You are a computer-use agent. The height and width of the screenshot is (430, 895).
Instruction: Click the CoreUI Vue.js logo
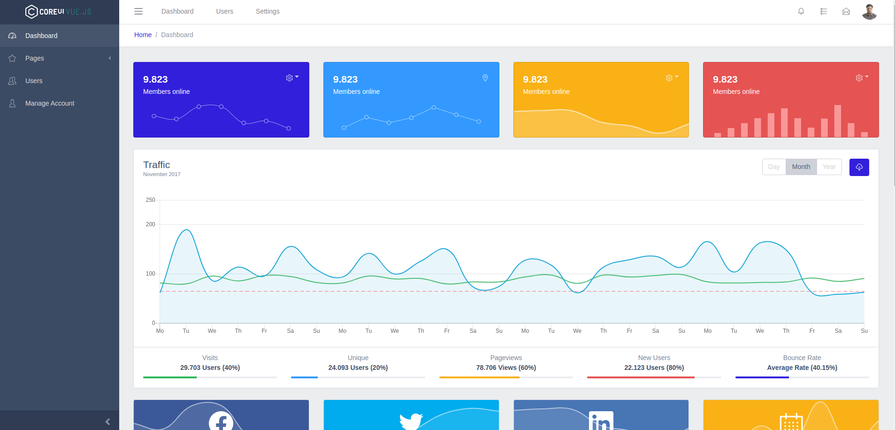pyautogui.click(x=58, y=12)
